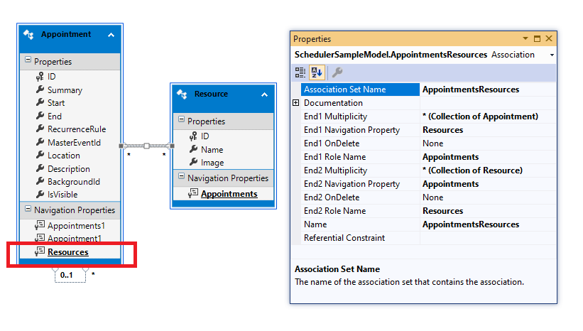Click the key icon beside Resource ID
The height and width of the screenshot is (331, 583).
(x=193, y=136)
